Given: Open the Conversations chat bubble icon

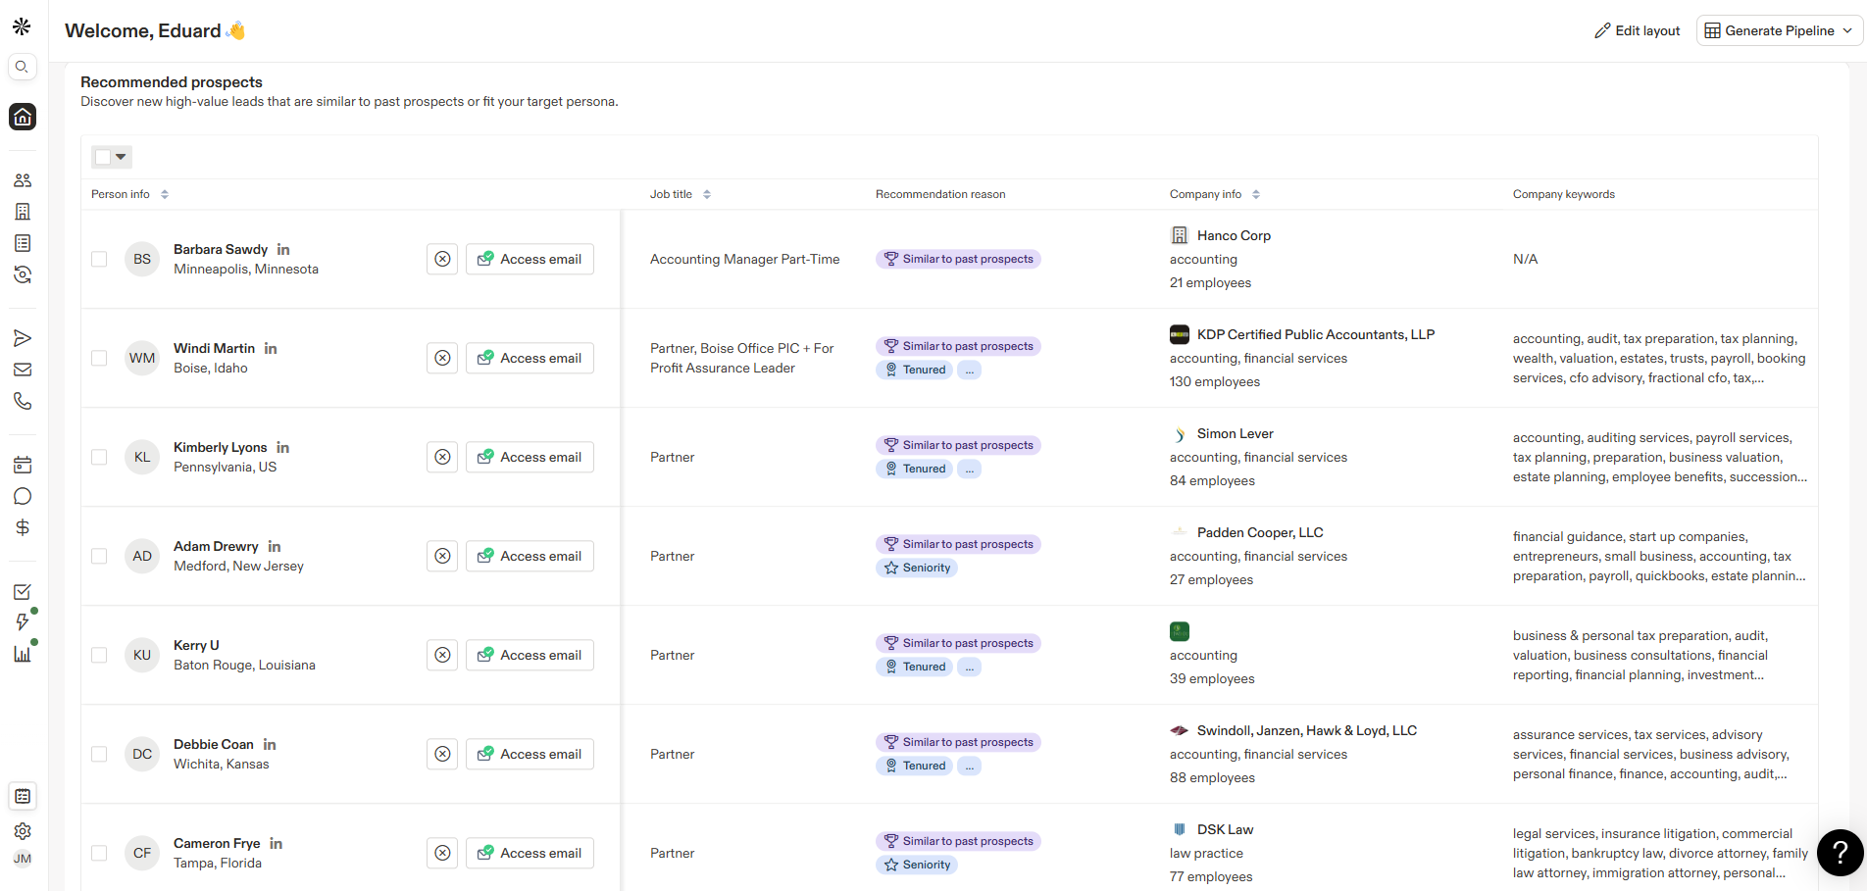Looking at the screenshot, I should 23,496.
